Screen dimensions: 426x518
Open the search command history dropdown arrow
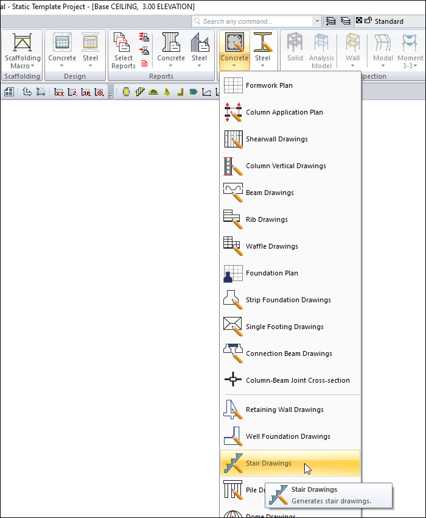tap(317, 21)
